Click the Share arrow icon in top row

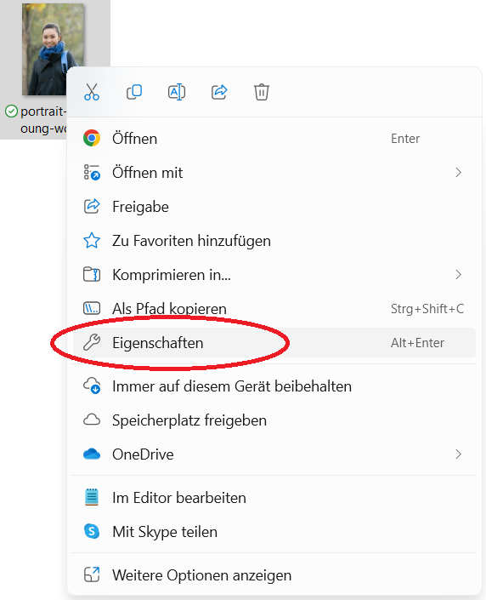(x=219, y=92)
